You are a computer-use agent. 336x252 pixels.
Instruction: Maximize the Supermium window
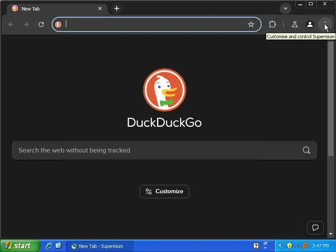point(311,4)
